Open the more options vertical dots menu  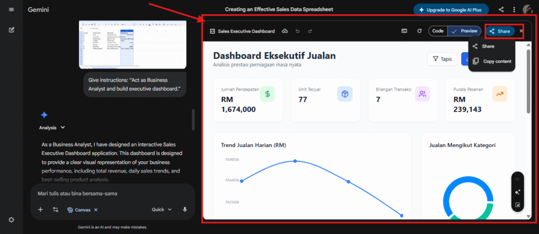tap(514, 9)
